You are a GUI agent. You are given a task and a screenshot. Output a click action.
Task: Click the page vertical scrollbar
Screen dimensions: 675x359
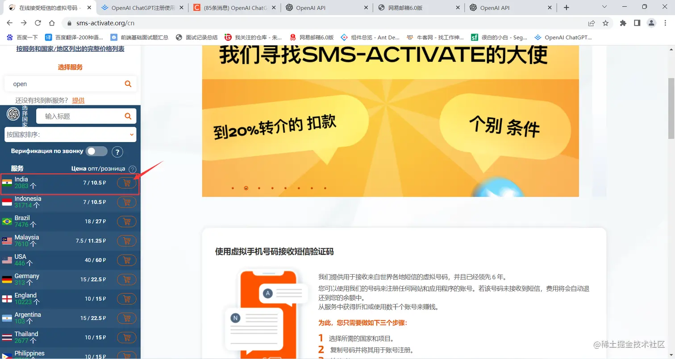[x=671, y=108]
